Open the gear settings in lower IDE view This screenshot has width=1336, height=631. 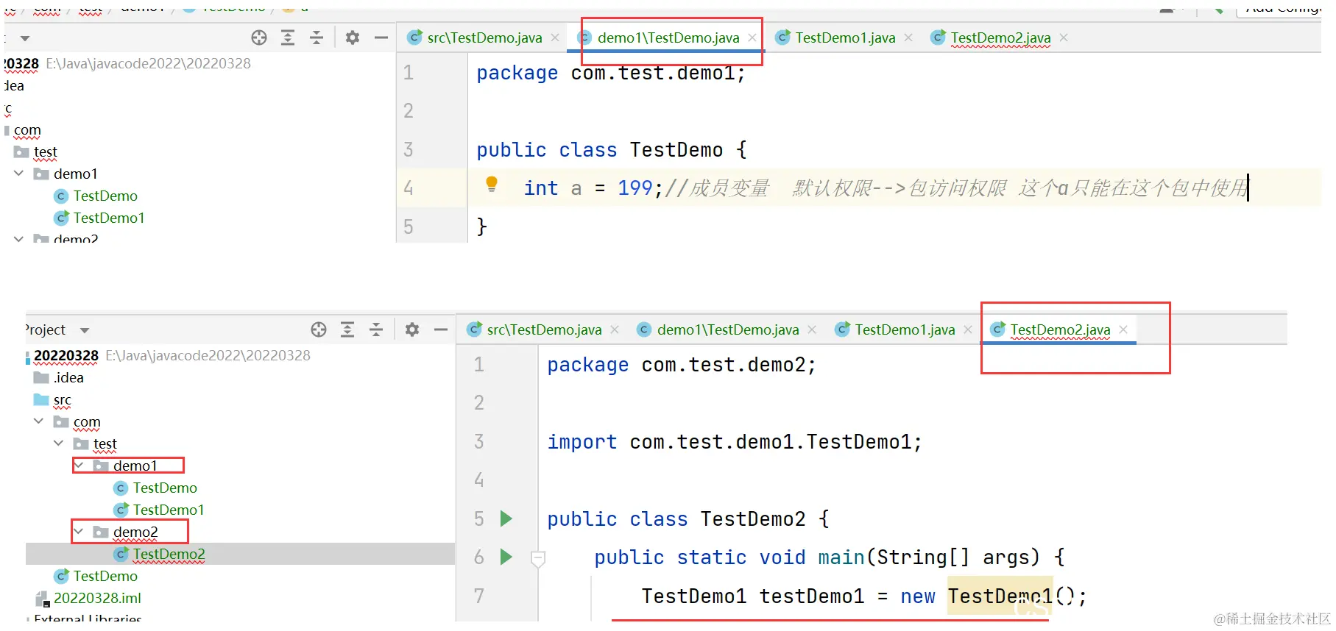coord(412,329)
